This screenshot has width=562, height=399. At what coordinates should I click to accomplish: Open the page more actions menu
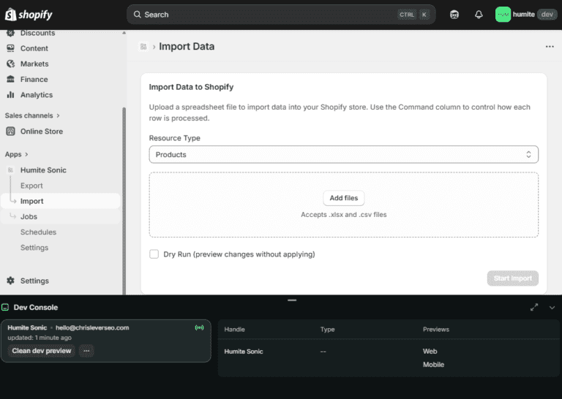click(x=549, y=47)
